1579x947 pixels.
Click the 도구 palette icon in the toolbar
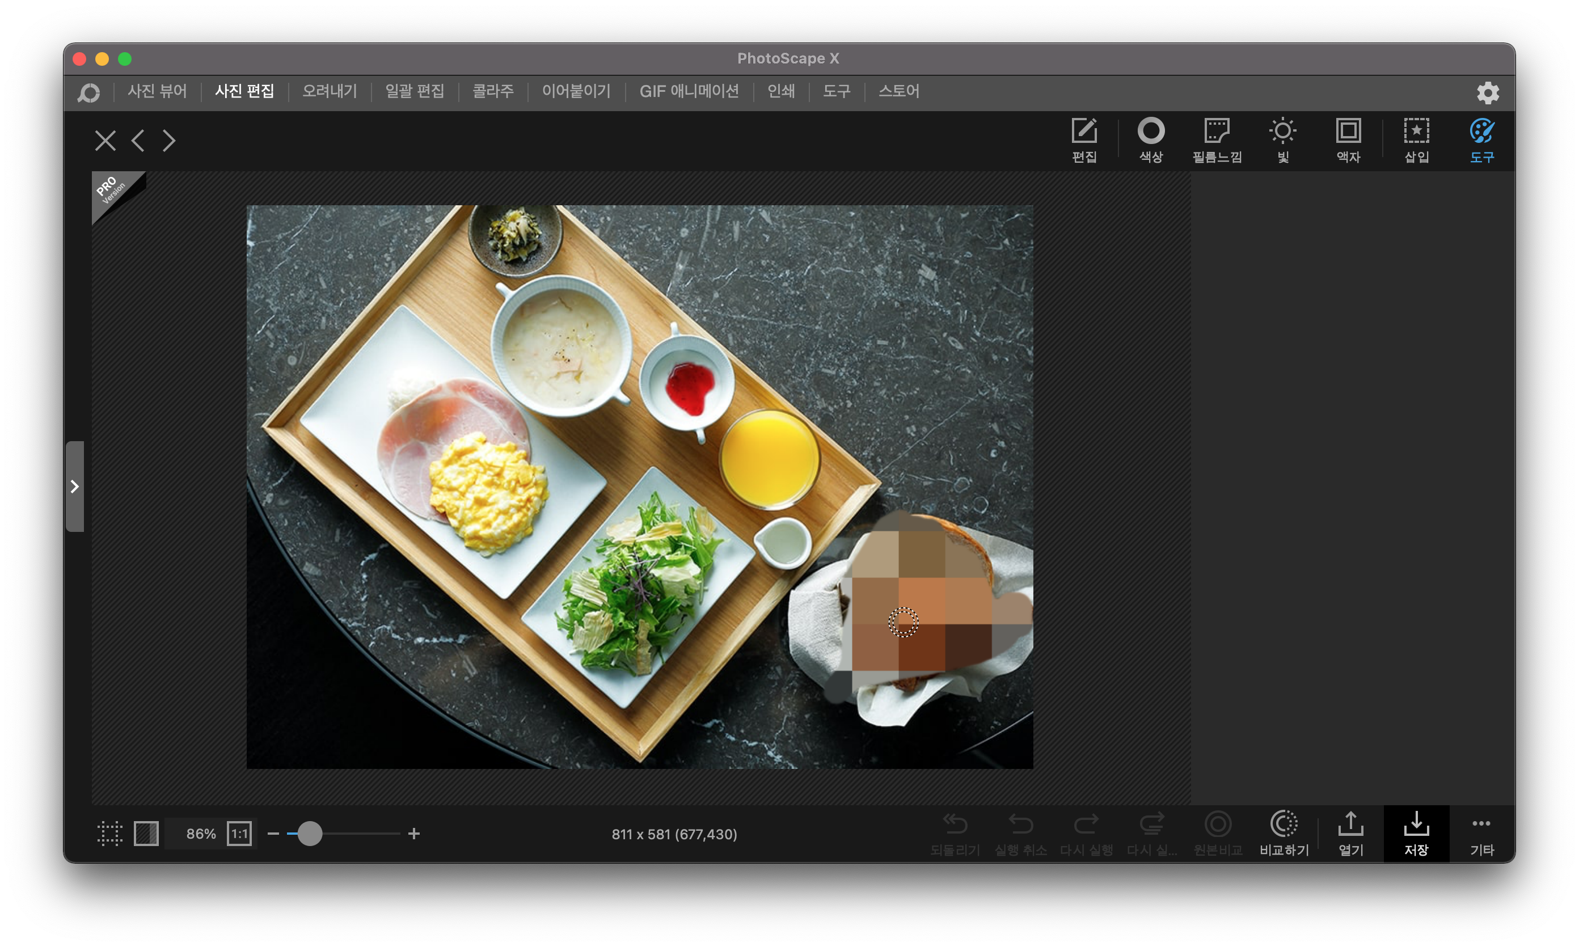point(1481,132)
